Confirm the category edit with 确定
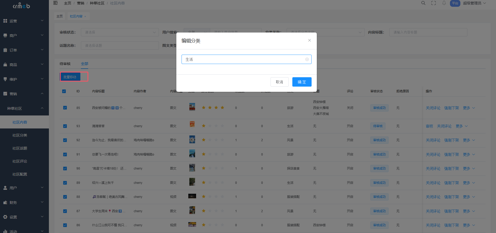Screen dimensions: 496x233 click(x=302, y=82)
